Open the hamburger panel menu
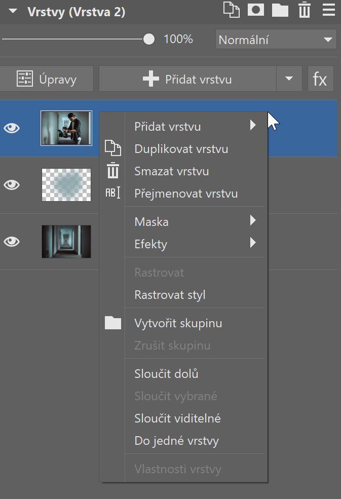 328,10
